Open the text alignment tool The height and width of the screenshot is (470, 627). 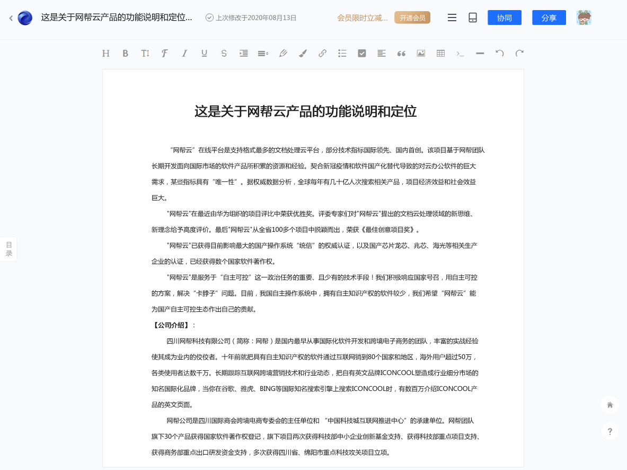point(382,53)
